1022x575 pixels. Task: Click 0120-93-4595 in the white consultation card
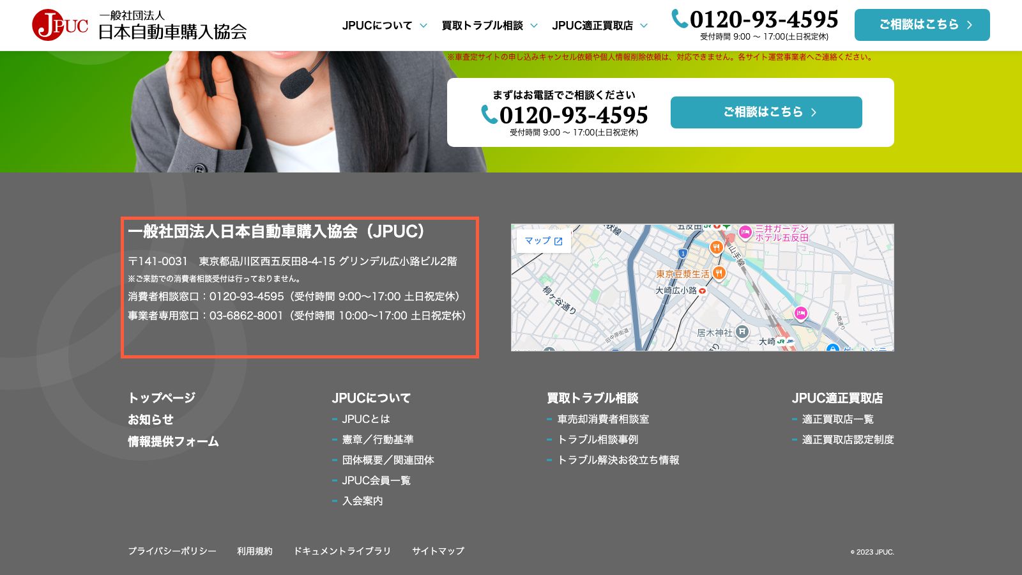(x=574, y=115)
